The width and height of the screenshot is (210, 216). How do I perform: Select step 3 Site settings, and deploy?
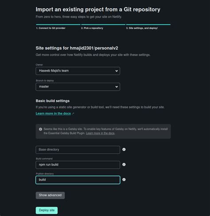click(x=142, y=28)
